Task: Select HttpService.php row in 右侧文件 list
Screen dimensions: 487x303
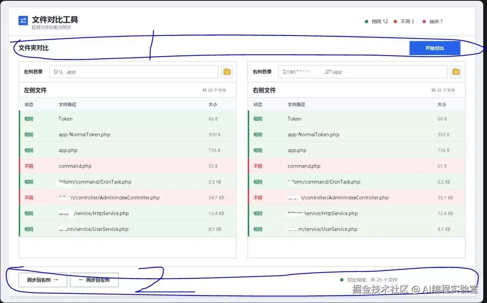Action: pos(357,213)
